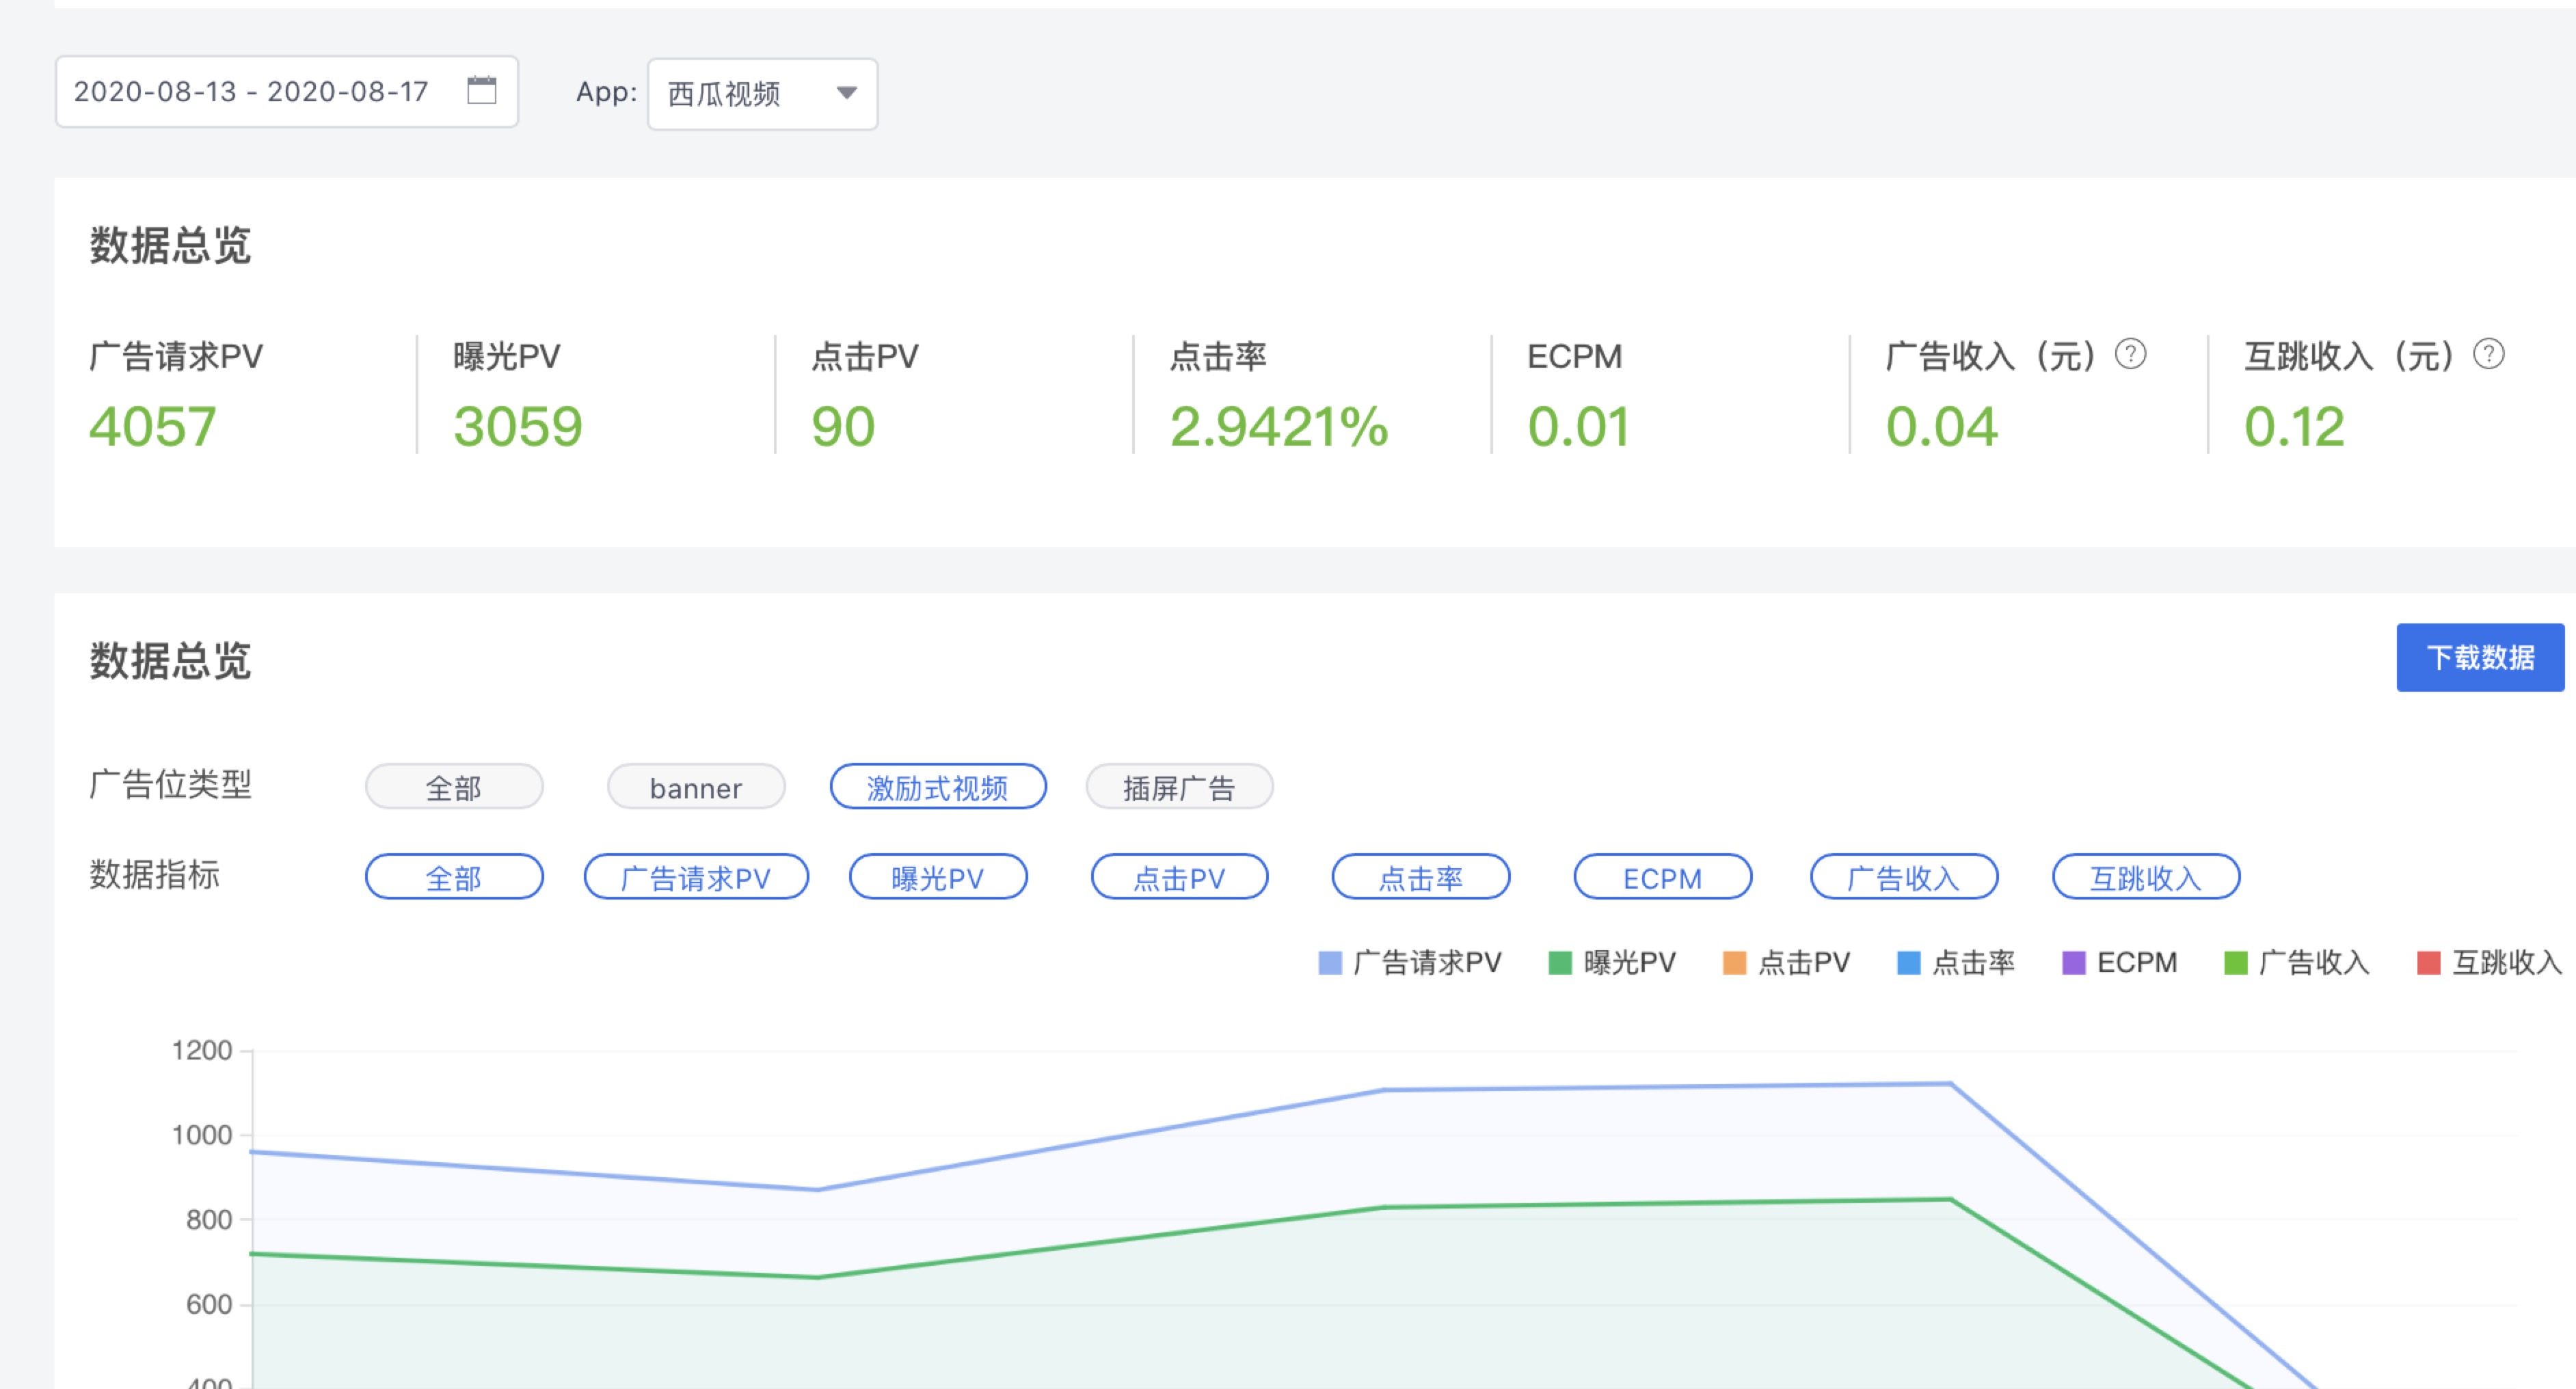Click the 点击PV orange legend swatch
Image resolution: width=2576 pixels, height=1389 pixels.
[1735, 963]
